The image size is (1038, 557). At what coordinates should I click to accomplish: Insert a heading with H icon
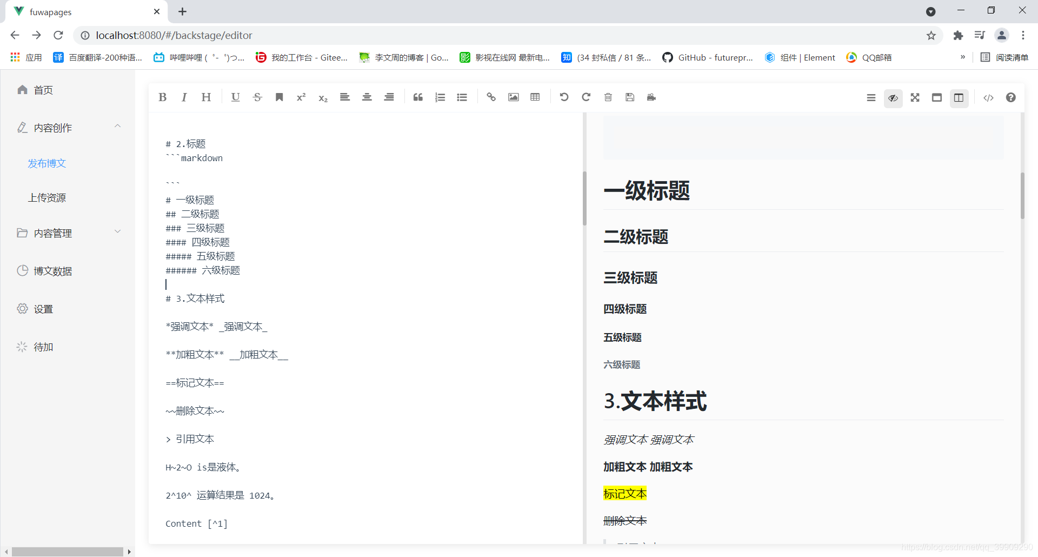click(x=206, y=97)
